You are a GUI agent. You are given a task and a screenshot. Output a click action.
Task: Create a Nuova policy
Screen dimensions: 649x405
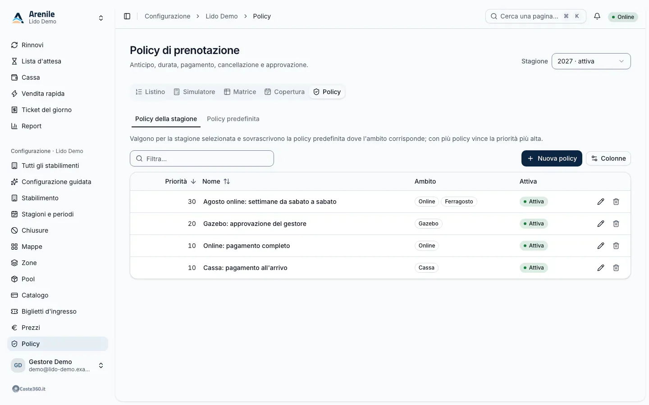point(552,158)
